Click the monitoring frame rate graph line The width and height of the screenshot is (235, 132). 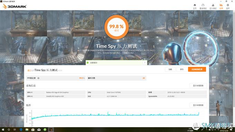point(115,115)
